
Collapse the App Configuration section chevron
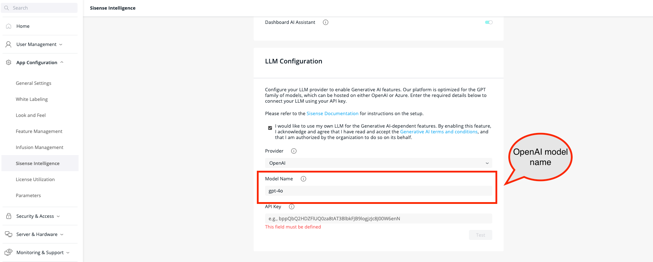coord(62,62)
